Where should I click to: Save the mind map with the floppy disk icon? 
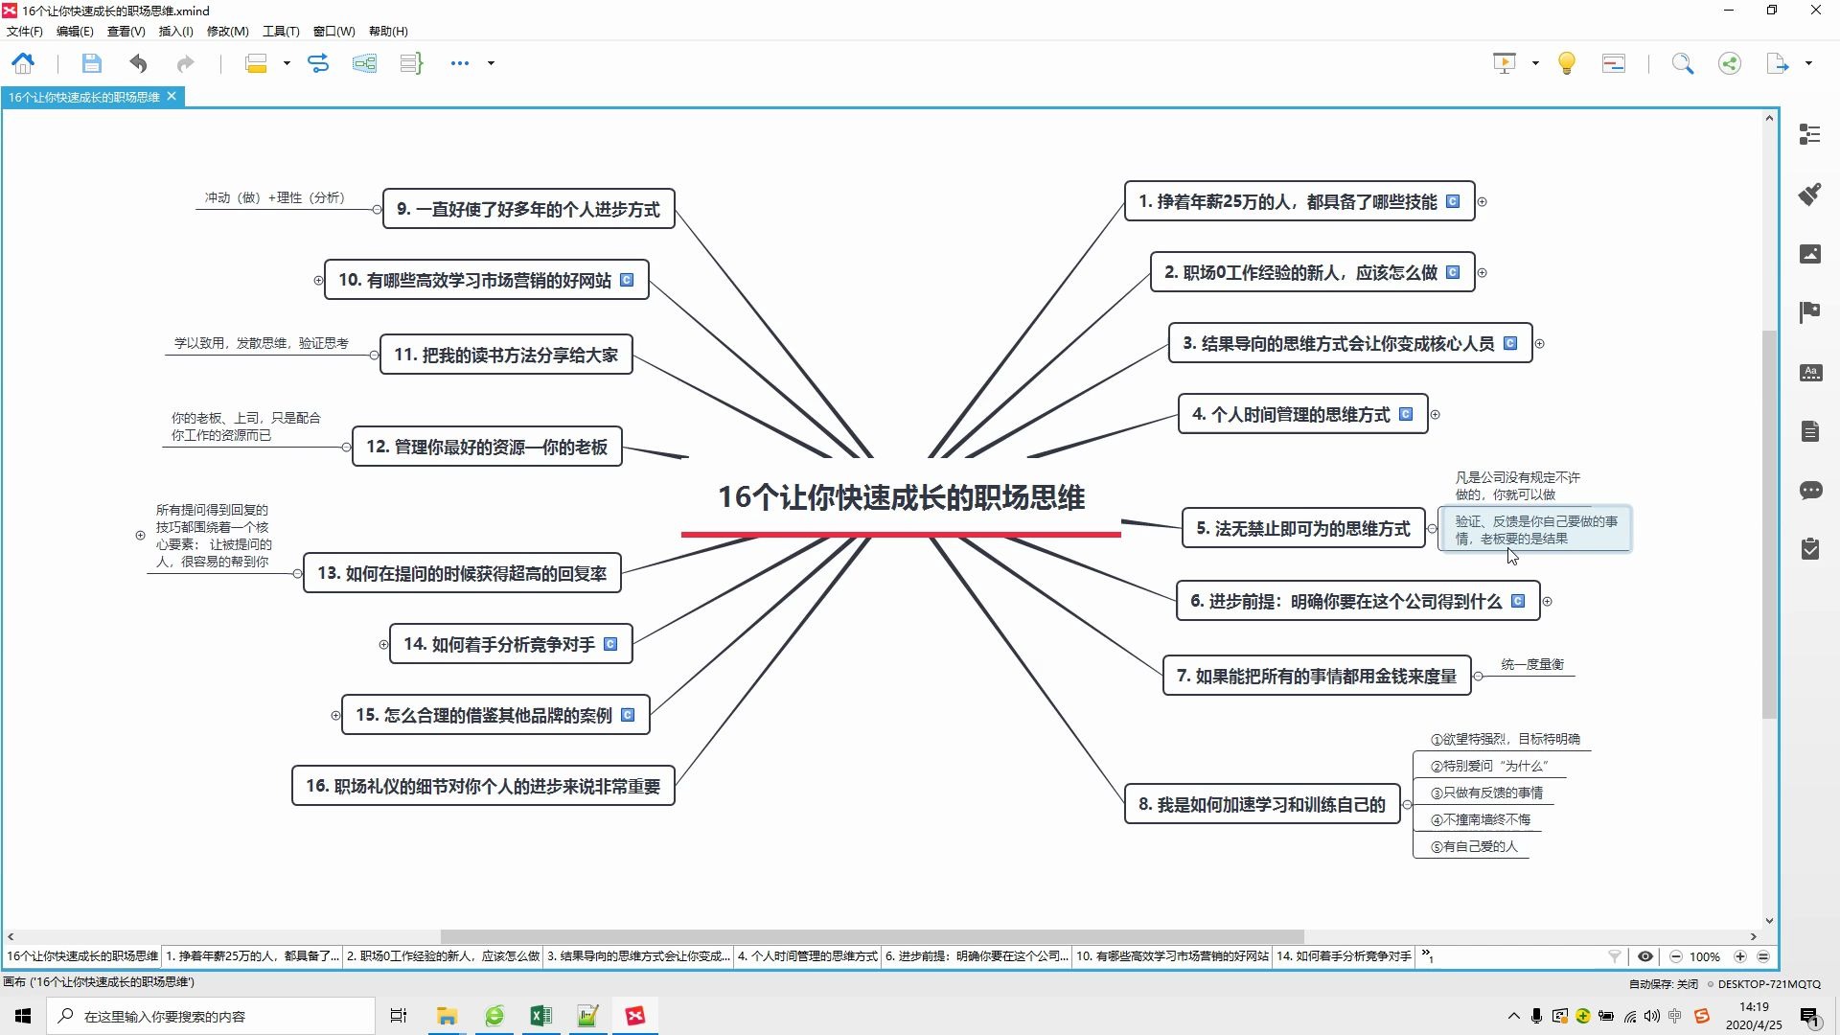click(x=91, y=63)
